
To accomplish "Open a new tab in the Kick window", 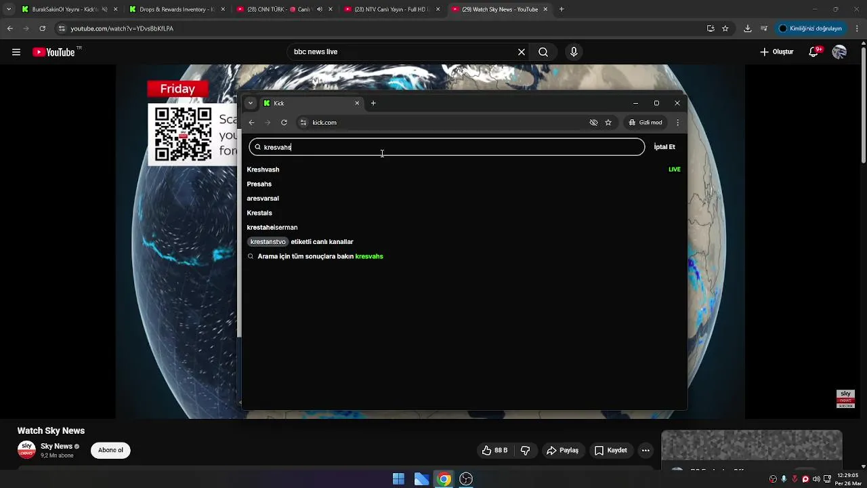I will pos(373,103).
